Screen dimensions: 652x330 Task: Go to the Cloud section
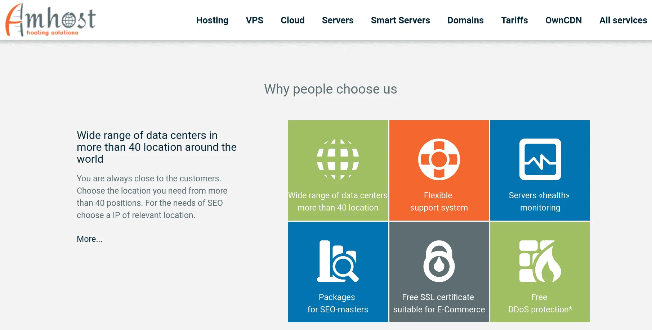[292, 20]
